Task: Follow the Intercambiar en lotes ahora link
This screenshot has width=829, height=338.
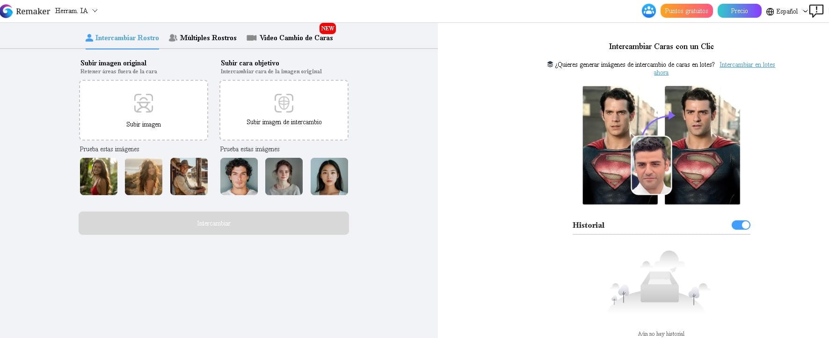Action: pos(747,65)
